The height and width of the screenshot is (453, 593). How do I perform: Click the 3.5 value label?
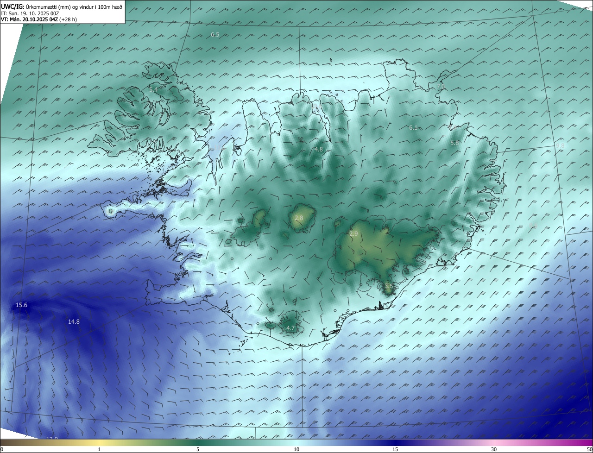click(388, 286)
